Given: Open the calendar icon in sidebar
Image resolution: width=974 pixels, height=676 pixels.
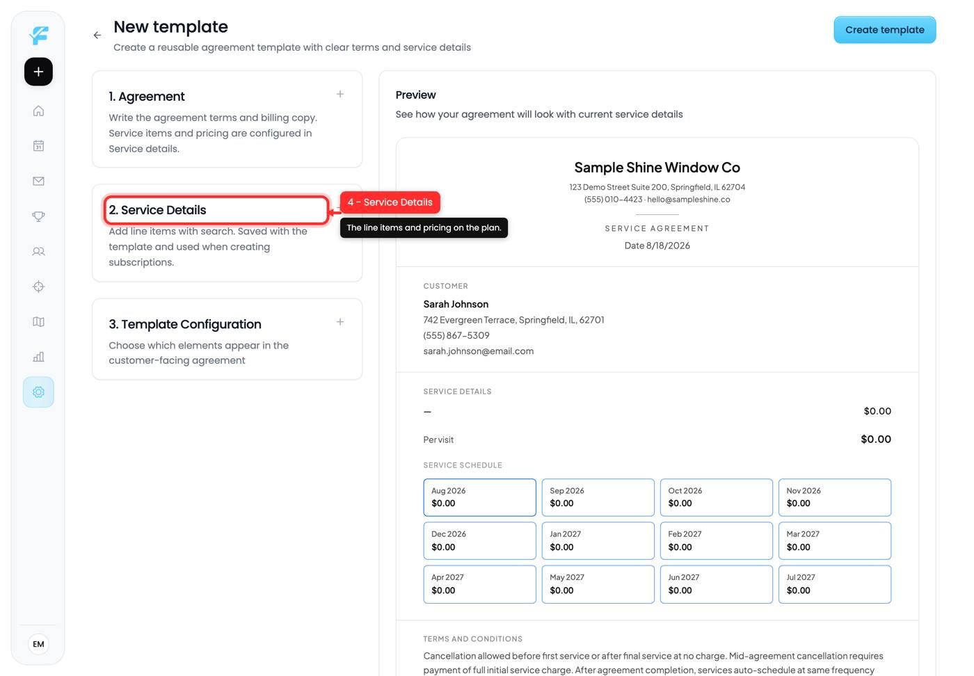Looking at the screenshot, I should click(38, 146).
